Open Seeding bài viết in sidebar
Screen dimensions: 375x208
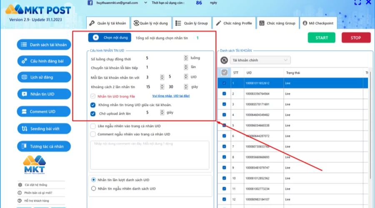pos(44,129)
